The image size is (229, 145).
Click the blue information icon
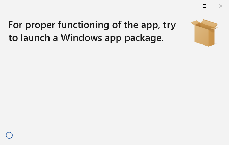pos(9,136)
